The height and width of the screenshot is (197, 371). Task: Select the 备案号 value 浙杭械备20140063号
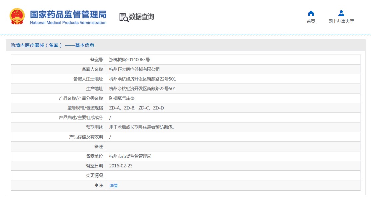[x=129, y=60]
